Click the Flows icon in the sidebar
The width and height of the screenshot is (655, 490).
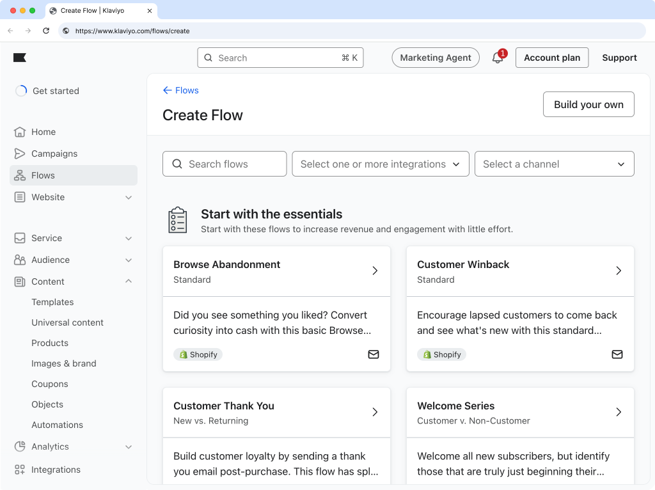(x=20, y=175)
